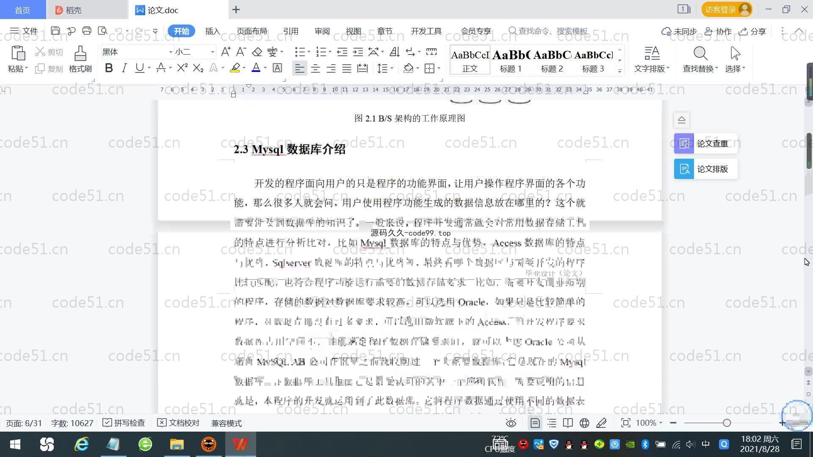Open a new document tab with plus
The image size is (813, 457).
(x=236, y=9)
